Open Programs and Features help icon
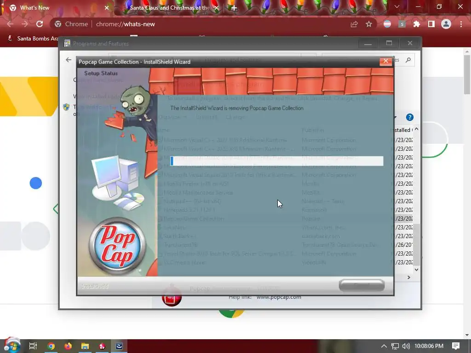 point(410,117)
